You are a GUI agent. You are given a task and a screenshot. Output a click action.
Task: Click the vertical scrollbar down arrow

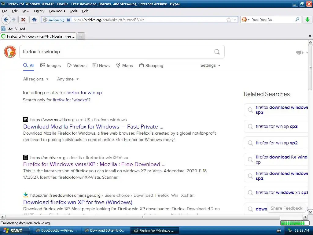tap(311, 212)
